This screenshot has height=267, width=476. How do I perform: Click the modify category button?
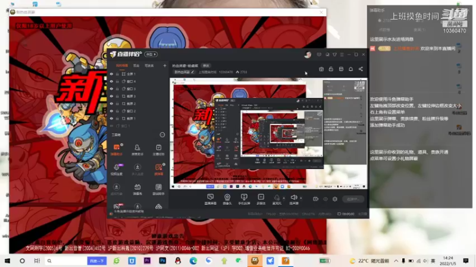[x=206, y=66]
